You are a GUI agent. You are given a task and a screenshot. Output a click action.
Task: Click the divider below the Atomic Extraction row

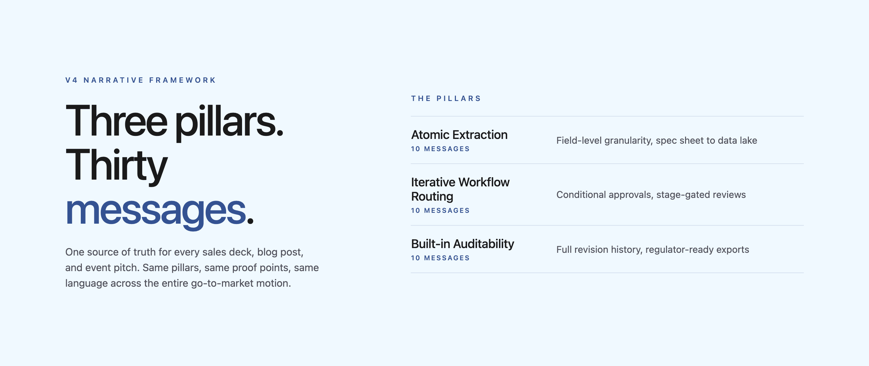(x=607, y=164)
